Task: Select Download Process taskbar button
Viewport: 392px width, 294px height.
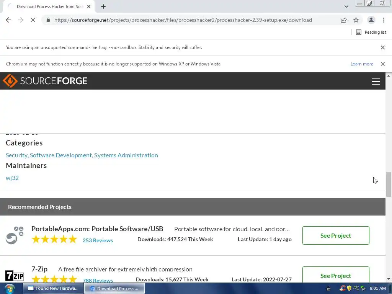Action: tap(114, 288)
